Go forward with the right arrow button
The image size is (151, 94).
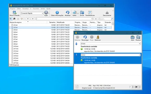(x=33, y=19)
